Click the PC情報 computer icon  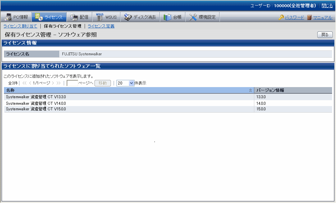tap(8, 17)
